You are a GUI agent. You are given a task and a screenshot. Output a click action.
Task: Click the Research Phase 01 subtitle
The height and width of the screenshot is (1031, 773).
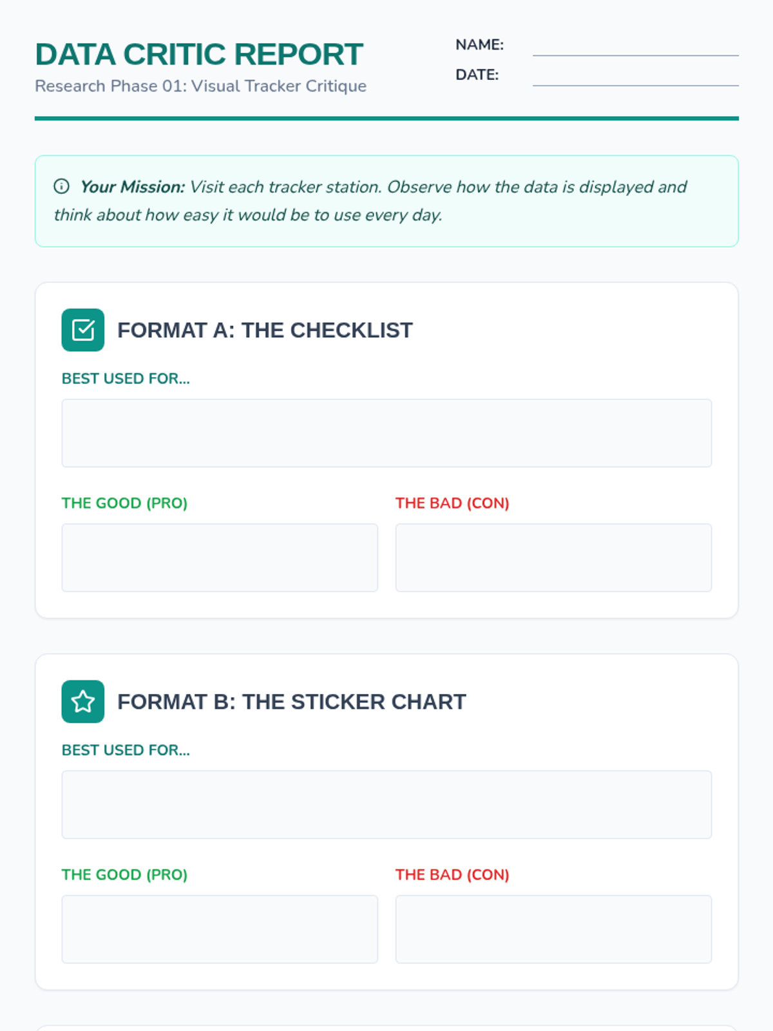(200, 86)
